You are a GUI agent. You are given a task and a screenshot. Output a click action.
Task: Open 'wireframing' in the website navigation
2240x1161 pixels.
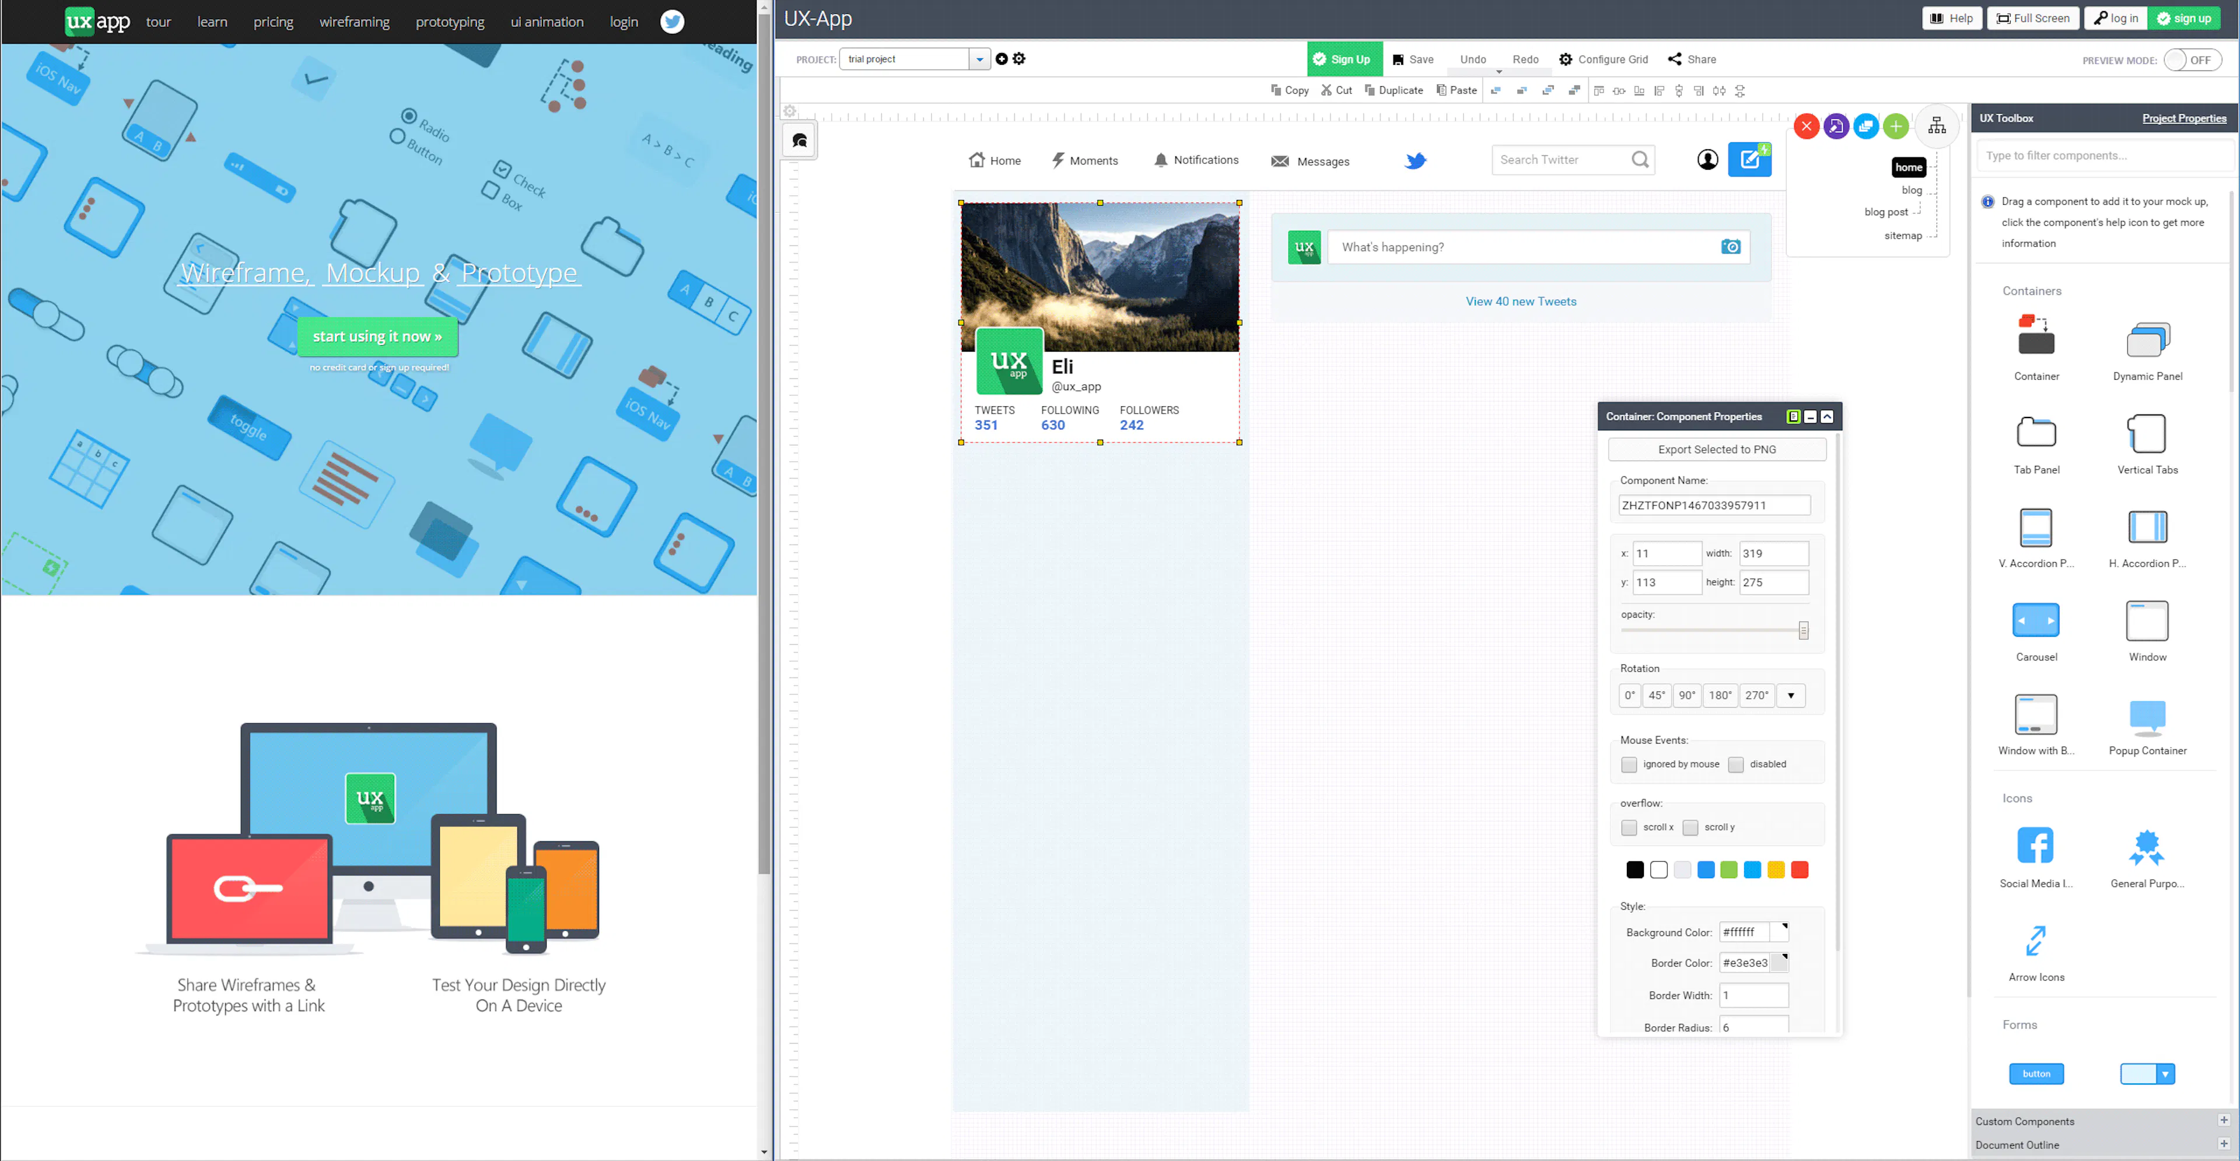[x=354, y=22]
